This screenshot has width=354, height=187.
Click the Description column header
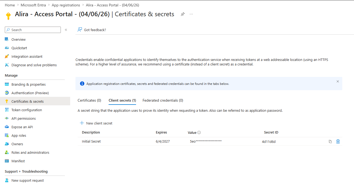(91, 132)
